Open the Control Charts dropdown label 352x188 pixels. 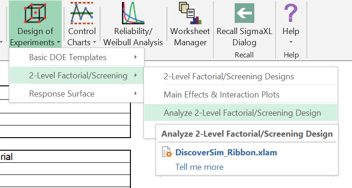(82, 37)
